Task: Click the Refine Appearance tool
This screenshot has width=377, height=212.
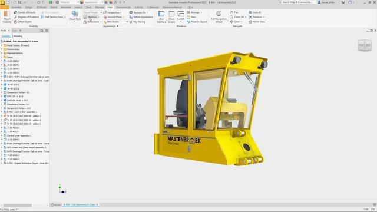Action: (x=141, y=17)
